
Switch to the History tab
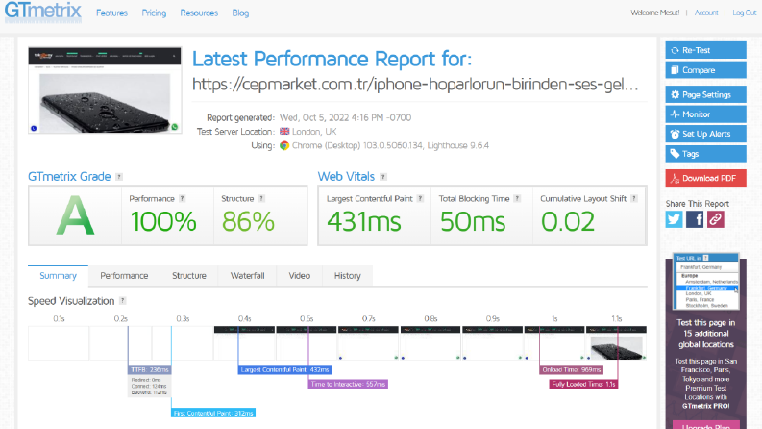[x=348, y=276]
